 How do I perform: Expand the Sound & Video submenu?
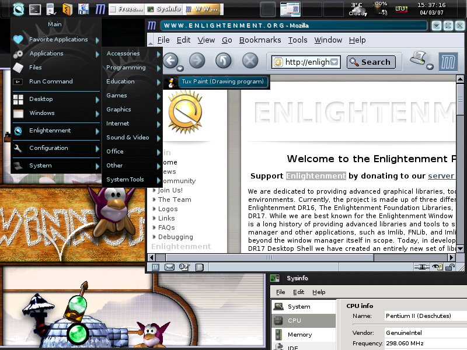click(132, 138)
